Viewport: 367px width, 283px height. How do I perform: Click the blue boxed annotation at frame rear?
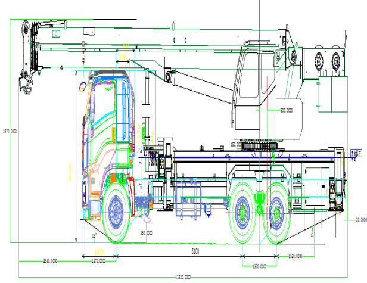[356, 153]
